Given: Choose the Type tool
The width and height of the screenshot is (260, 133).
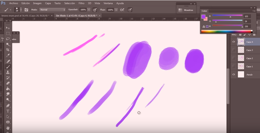Looking at the screenshot, I should pyautogui.click(x=8, y=111).
